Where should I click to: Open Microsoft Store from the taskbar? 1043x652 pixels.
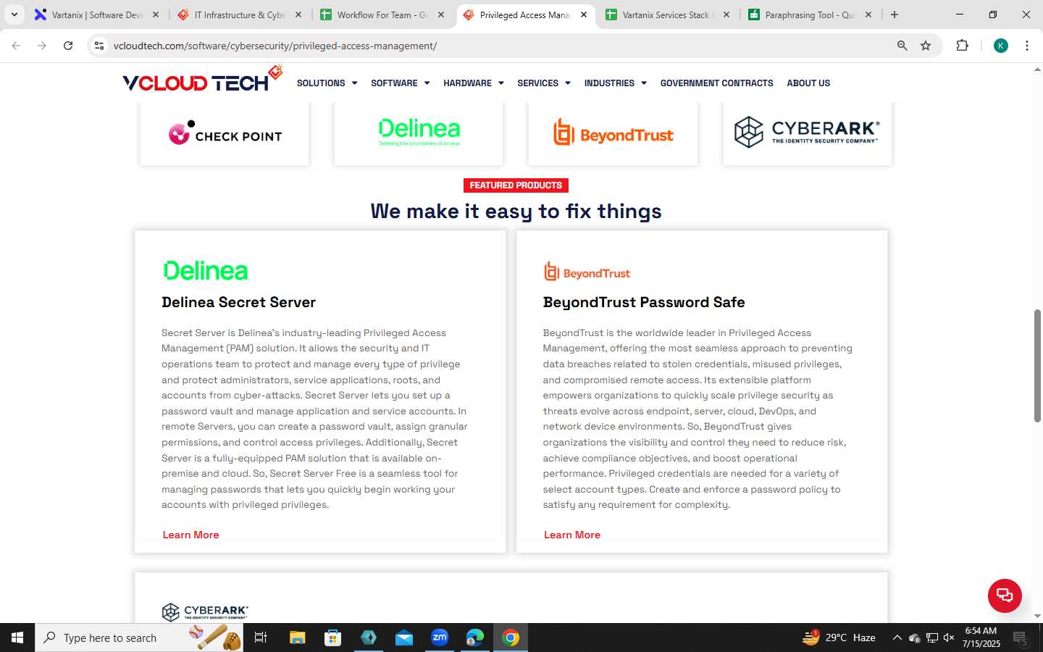332,638
